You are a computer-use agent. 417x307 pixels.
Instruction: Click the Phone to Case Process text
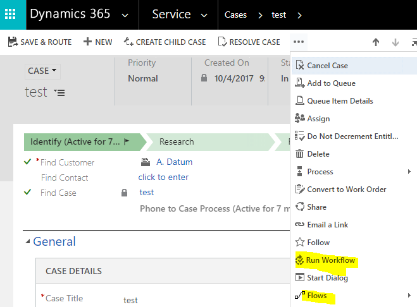(215, 208)
